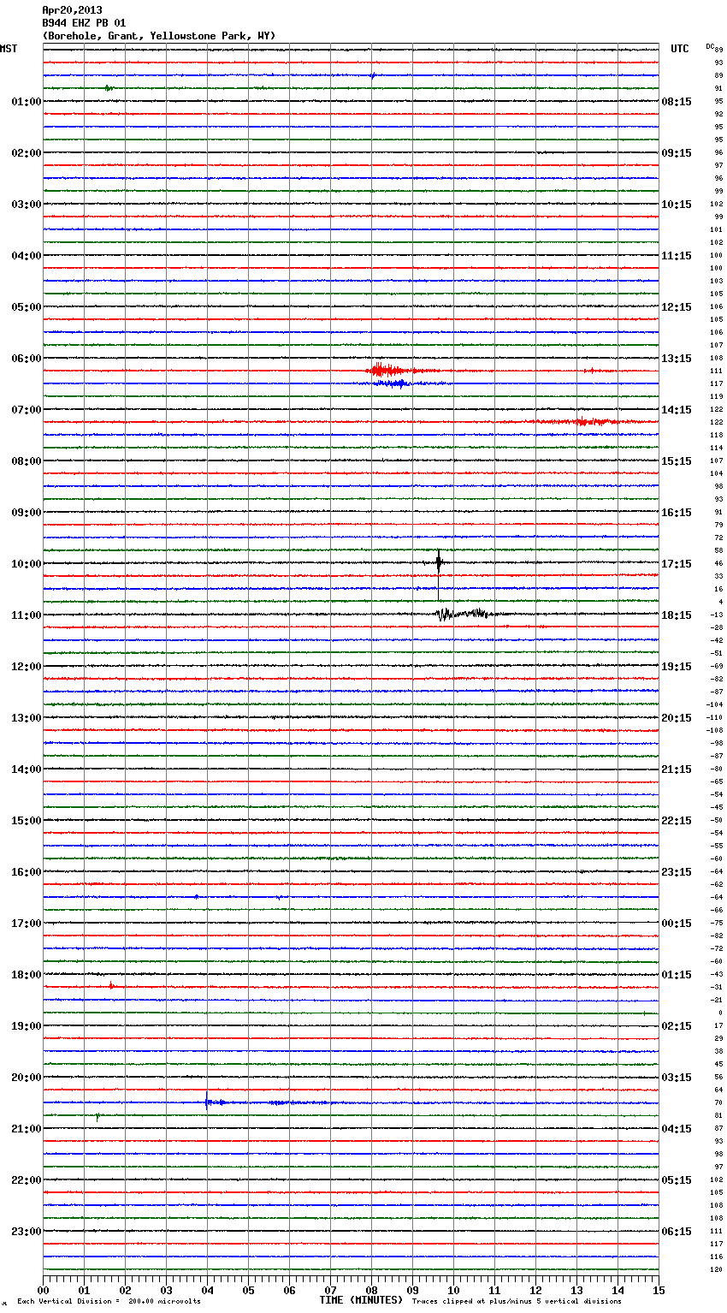
Task: Click the Each Vertical Division 200.00 microvolts note
Action: point(109,1302)
